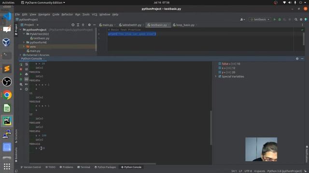Open Project panel options gear
The height and width of the screenshot is (173, 309).
(89, 25)
